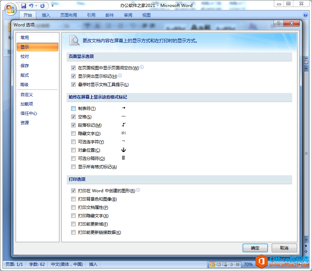Enable print hidden text checkbox

[x=73, y=216]
